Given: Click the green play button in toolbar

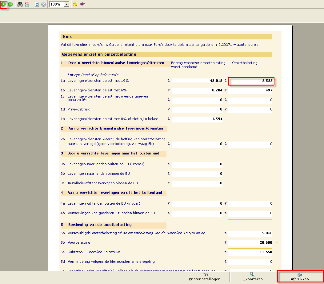Looking at the screenshot, I should [3, 4].
